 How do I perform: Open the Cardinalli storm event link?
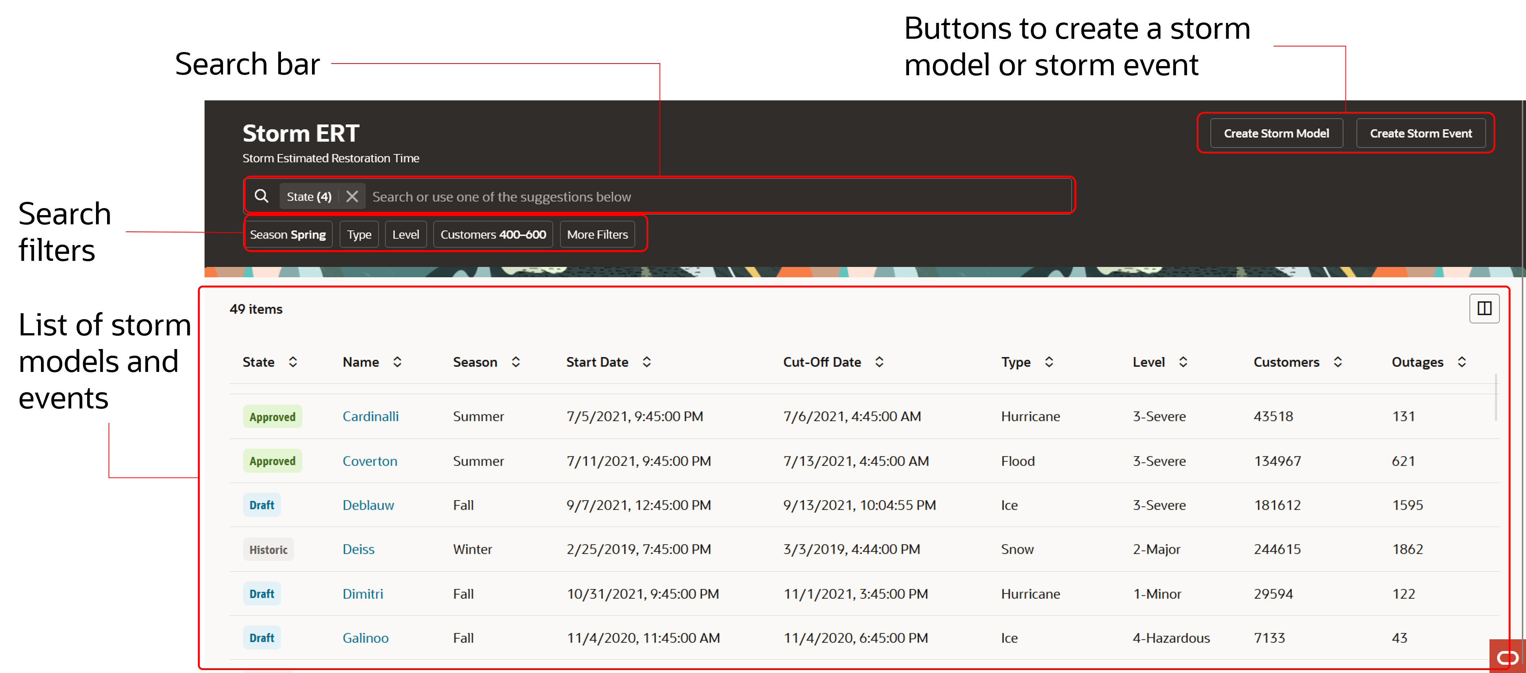click(370, 416)
